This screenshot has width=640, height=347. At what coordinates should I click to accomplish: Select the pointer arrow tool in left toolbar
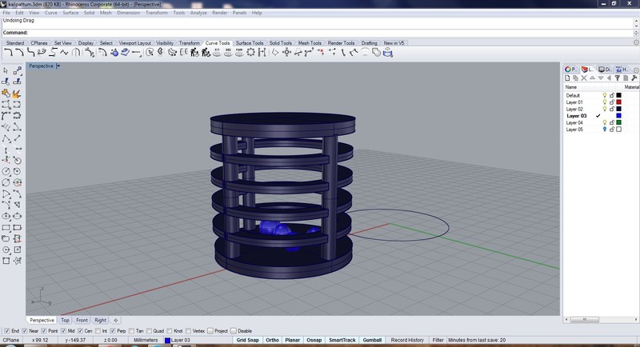tap(6, 70)
